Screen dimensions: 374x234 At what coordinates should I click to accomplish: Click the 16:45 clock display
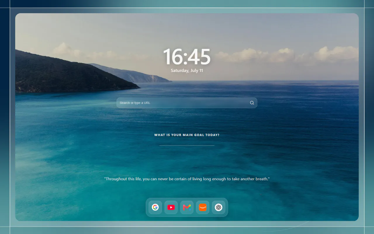[x=187, y=57]
